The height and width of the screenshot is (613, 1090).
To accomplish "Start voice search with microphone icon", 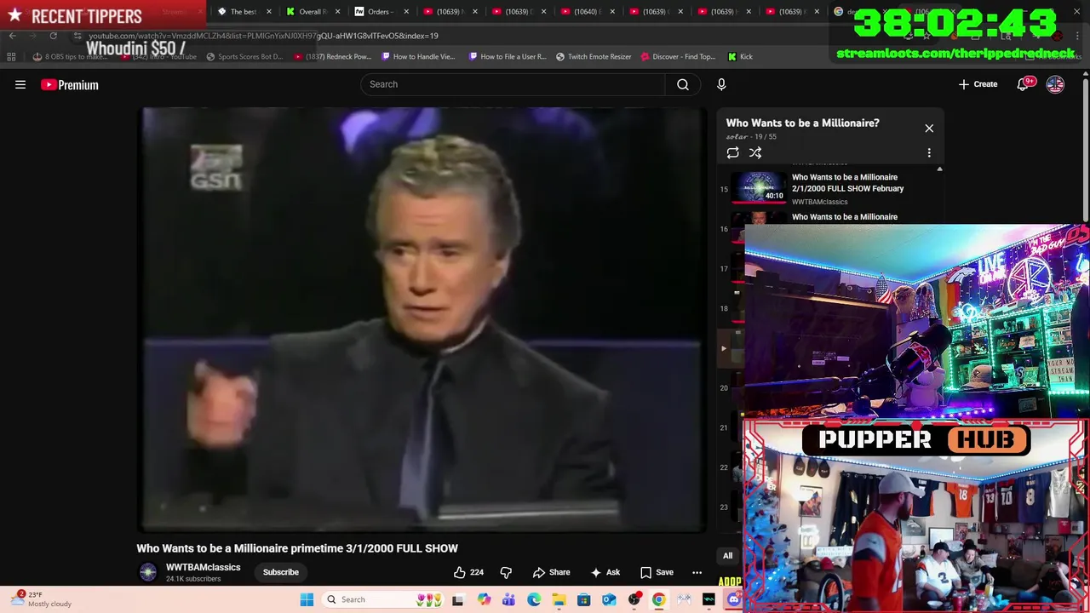I will [721, 84].
